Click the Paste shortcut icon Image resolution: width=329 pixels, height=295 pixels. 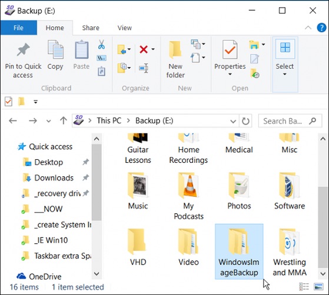point(102,71)
